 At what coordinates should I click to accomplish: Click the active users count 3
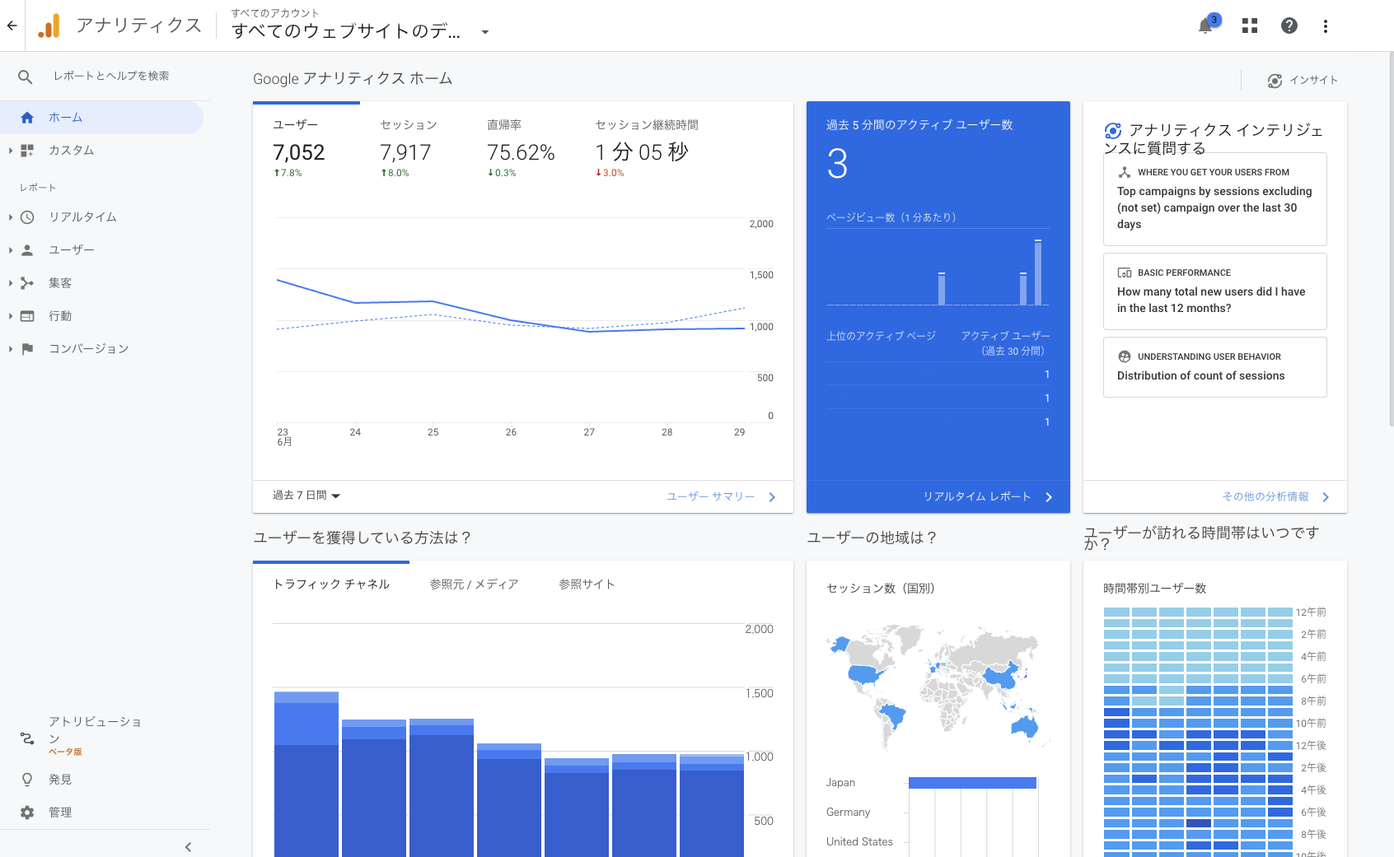837,164
